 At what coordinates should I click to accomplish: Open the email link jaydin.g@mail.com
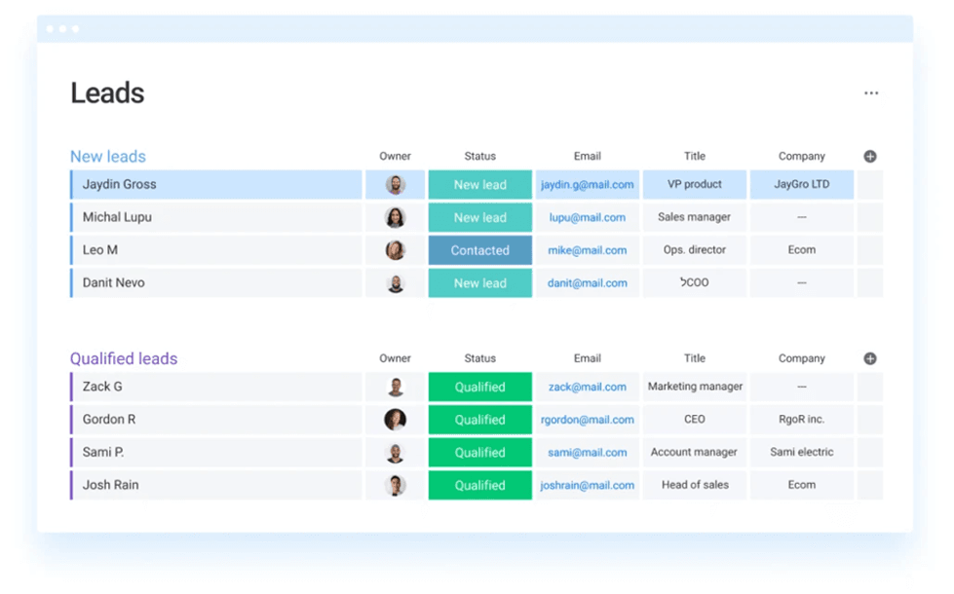coord(587,184)
